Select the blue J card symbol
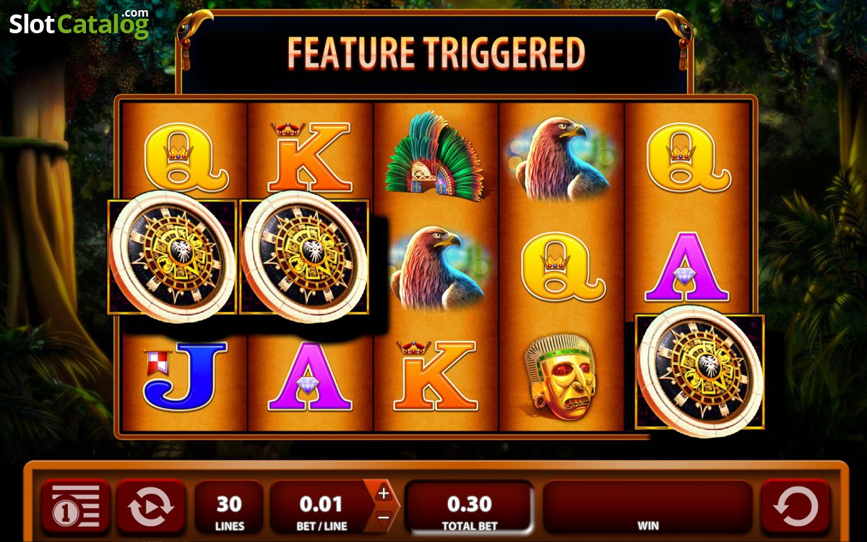This screenshot has height=542, width=867. coord(185,376)
